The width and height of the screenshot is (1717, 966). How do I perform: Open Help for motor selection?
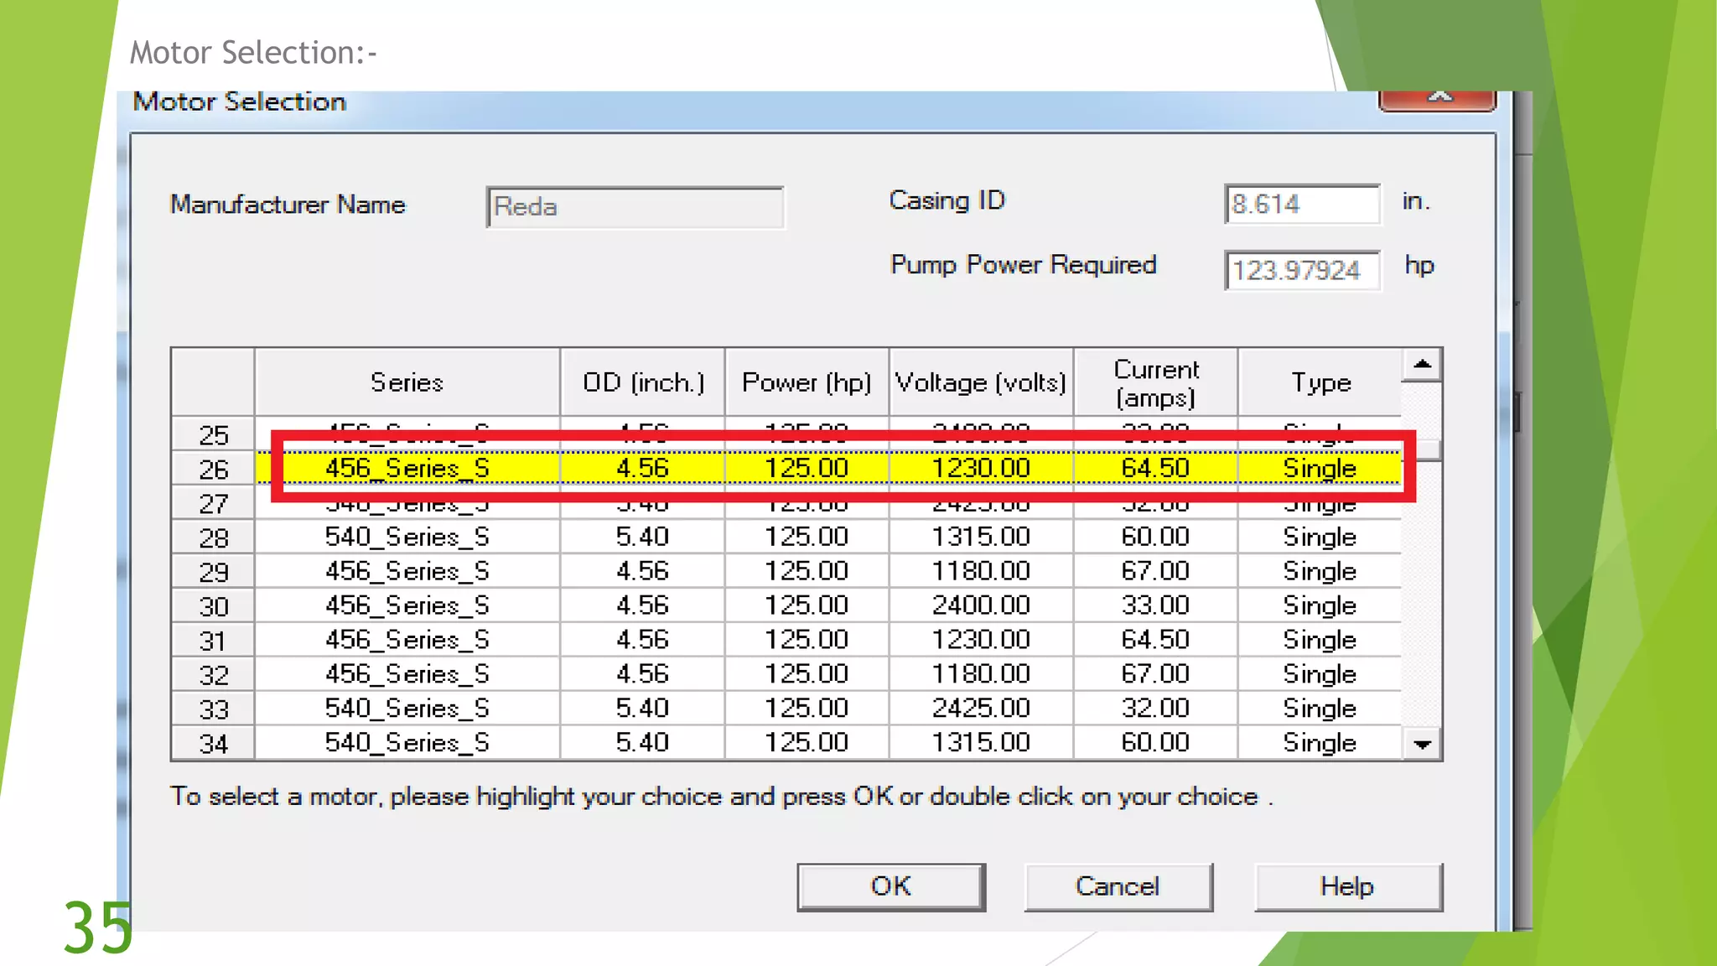(x=1347, y=886)
